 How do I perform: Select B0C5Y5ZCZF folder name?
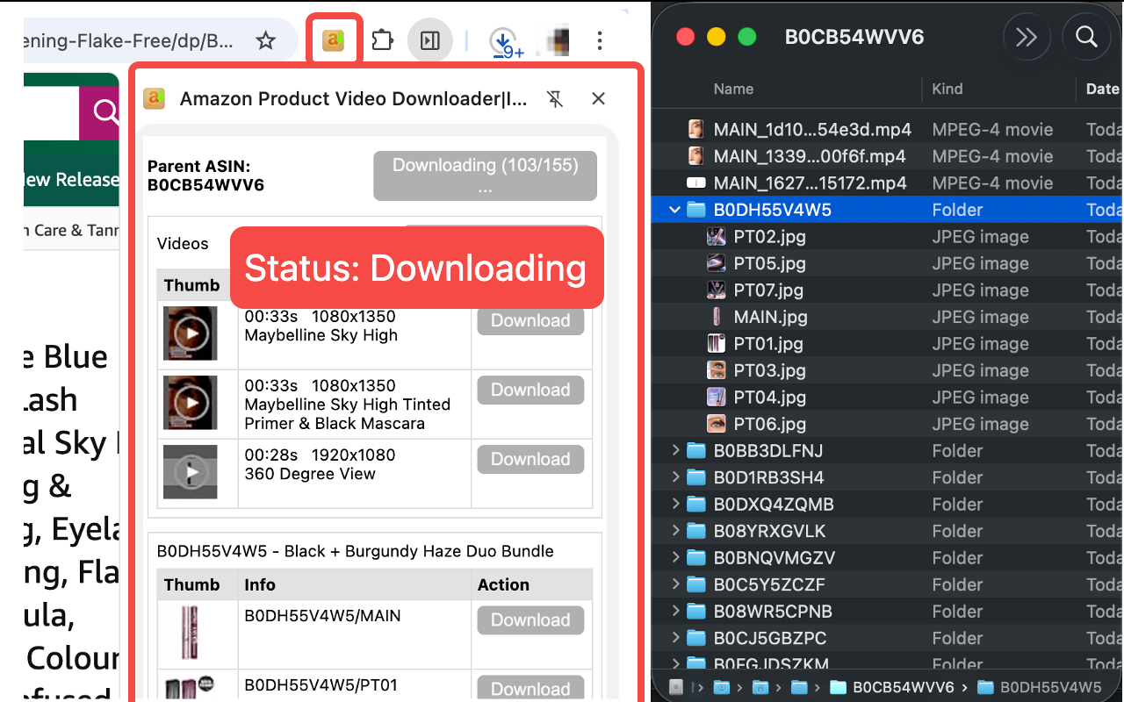click(769, 584)
